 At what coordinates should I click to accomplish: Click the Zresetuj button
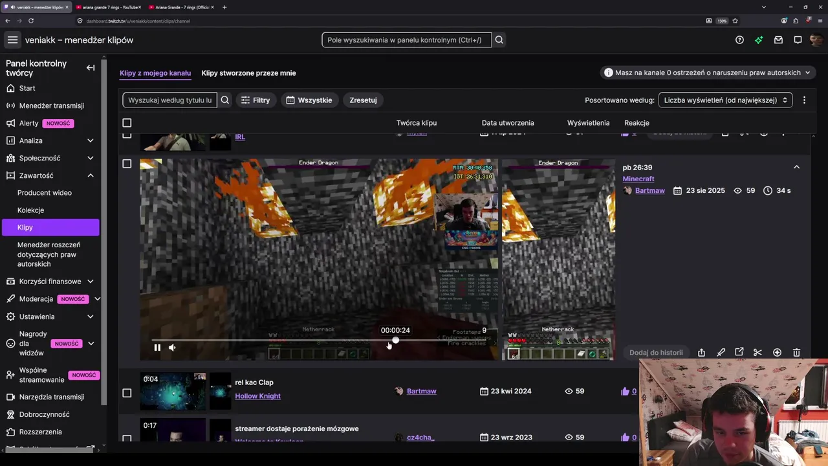363,100
